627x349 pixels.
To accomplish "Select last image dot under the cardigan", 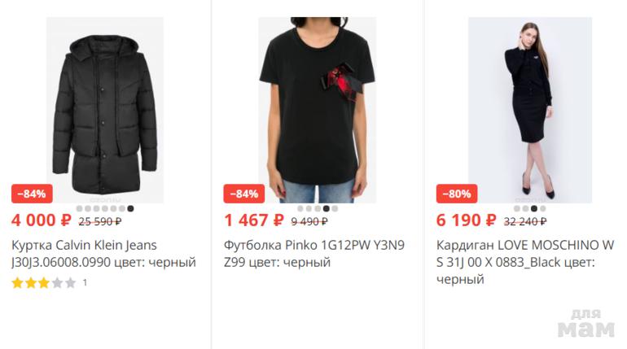I will point(542,208).
